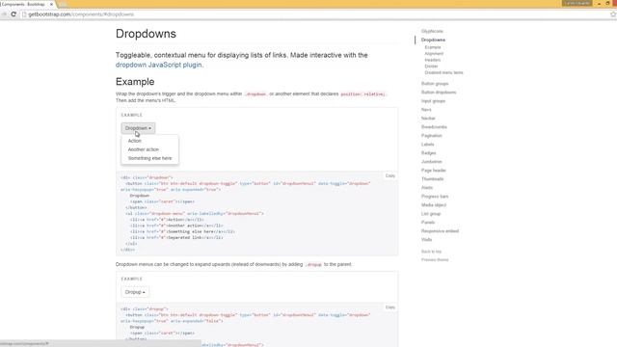Jump to Alignment subsection in sidebar
Viewport: 617px width, 347px height.
point(434,54)
